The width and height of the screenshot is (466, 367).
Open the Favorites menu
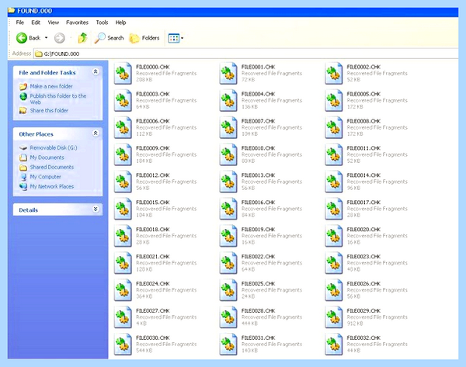pyautogui.click(x=77, y=23)
